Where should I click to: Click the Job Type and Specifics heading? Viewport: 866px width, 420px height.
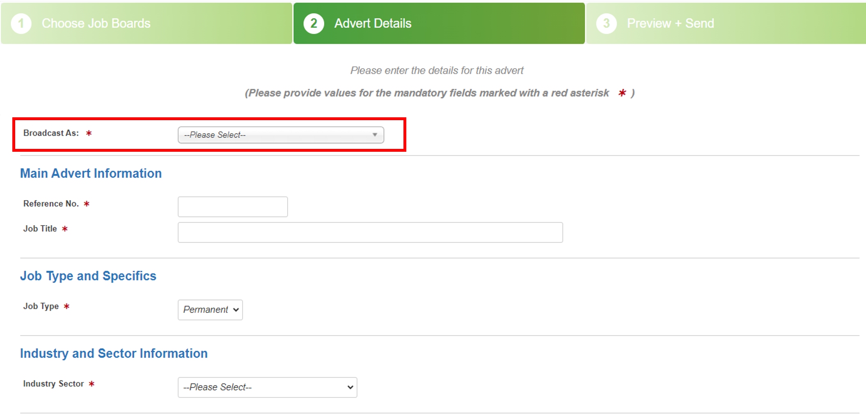tap(88, 276)
